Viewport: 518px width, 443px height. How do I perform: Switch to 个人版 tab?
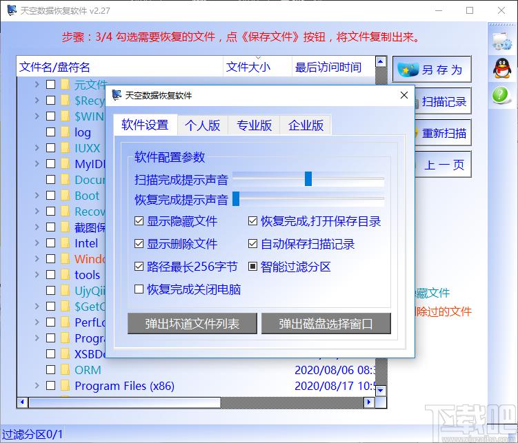(x=202, y=125)
